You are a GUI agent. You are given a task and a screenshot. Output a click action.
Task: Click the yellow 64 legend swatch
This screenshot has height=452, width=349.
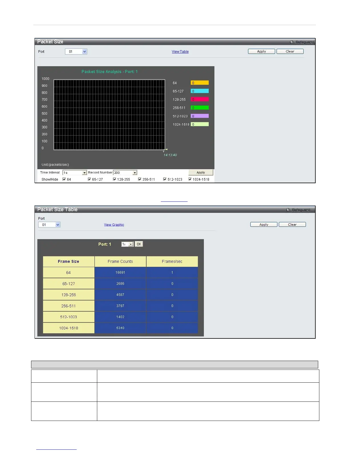pyautogui.click(x=200, y=83)
